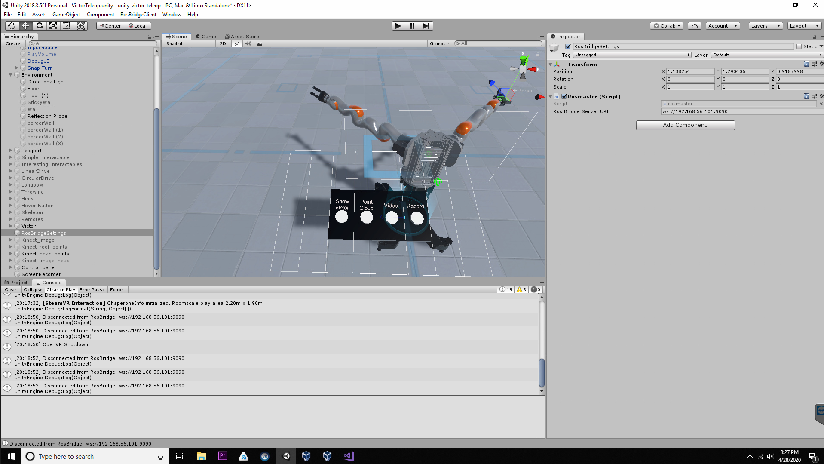The width and height of the screenshot is (824, 464).
Task: Open Transform preset icon
Action: pyautogui.click(x=814, y=64)
